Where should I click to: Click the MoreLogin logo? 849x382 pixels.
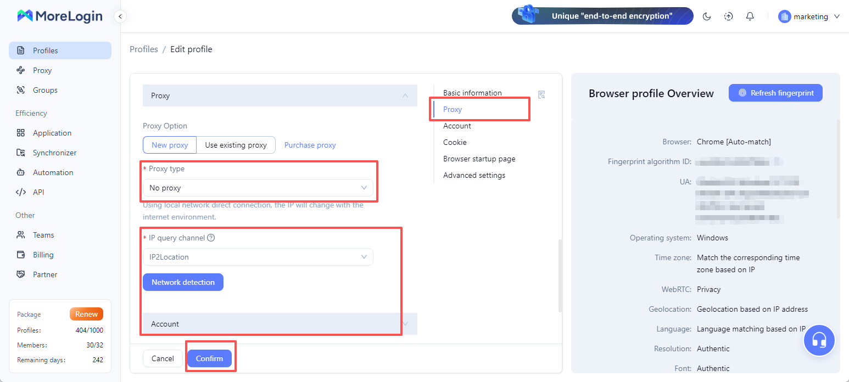click(x=60, y=16)
